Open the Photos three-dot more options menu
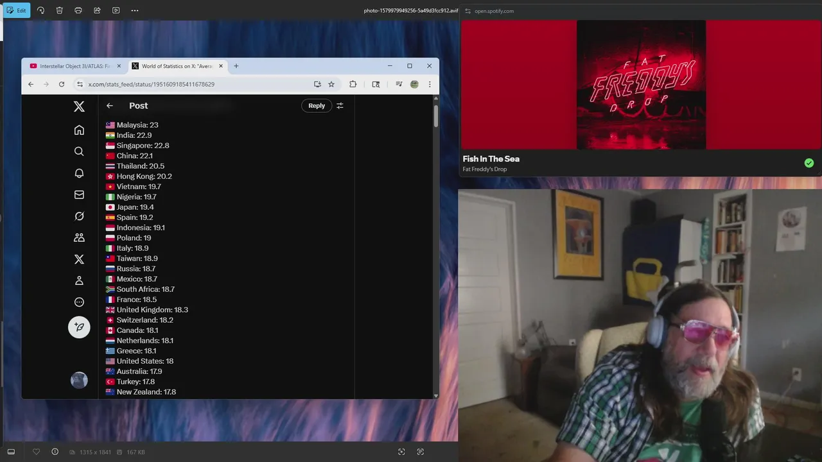 (134, 10)
